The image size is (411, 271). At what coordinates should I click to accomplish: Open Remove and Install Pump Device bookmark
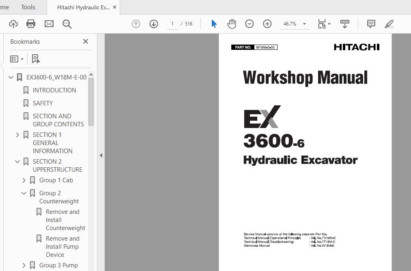(x=62, y=246)
